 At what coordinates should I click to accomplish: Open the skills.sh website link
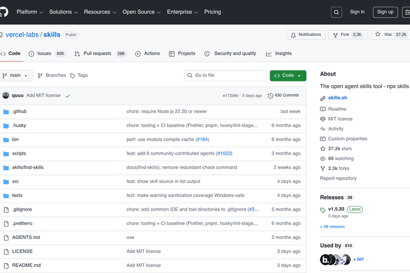click(337, 98)
